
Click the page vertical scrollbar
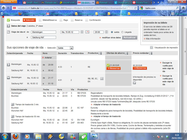click(185, 51)
